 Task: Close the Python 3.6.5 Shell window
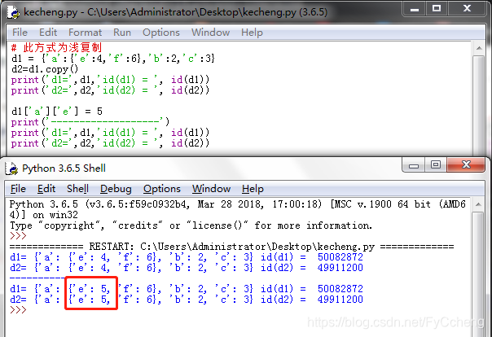pyautogui.click(x=466, y=165)
